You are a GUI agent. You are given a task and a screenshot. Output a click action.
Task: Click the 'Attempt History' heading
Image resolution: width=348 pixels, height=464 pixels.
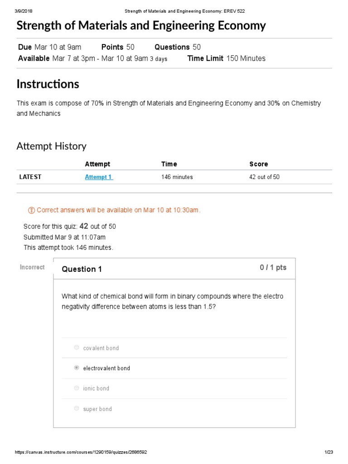[x=51, y=146]
